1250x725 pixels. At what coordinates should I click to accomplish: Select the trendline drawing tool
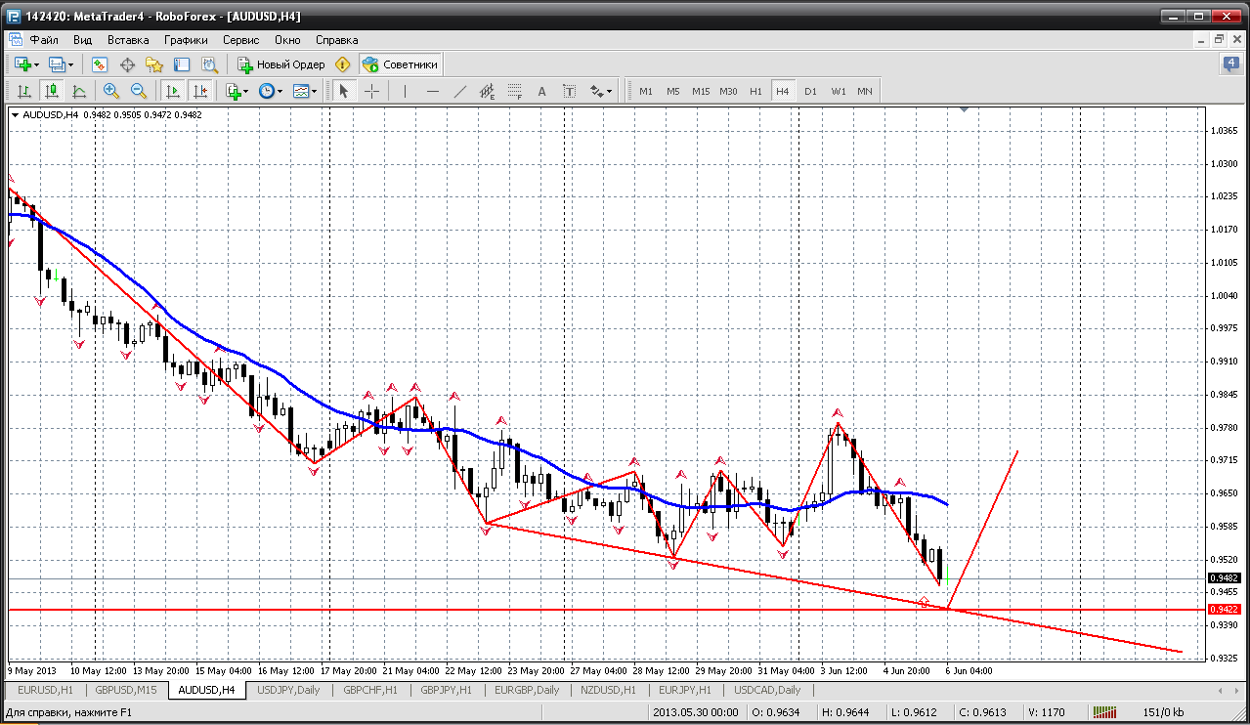[x=460, y=91]
